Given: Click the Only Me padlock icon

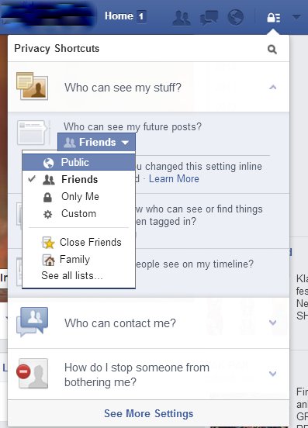Looking at the screenshot, I should click(x=47, y=197).
